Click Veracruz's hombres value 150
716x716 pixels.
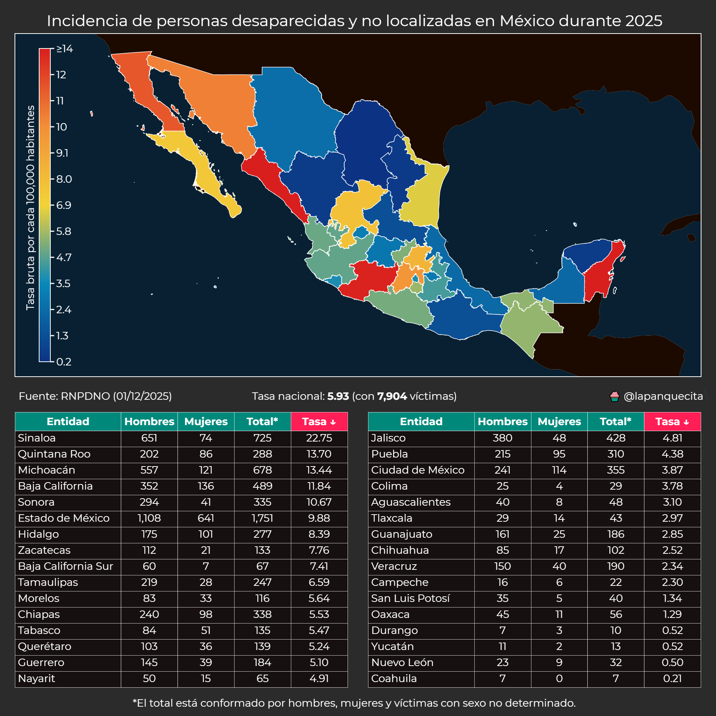(503, 566)
